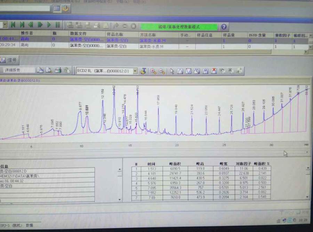This screenshot has height=232, width=313.
Task: Open help with the blue question mark icon
Action: click(224, 27)
